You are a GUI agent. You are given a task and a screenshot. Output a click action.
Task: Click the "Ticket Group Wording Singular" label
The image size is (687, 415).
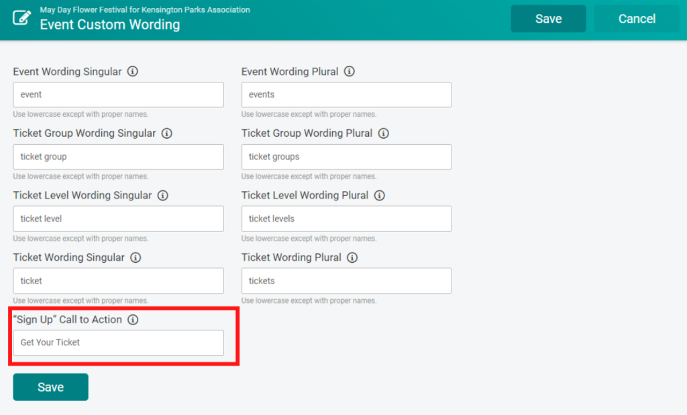pos(85,133)
